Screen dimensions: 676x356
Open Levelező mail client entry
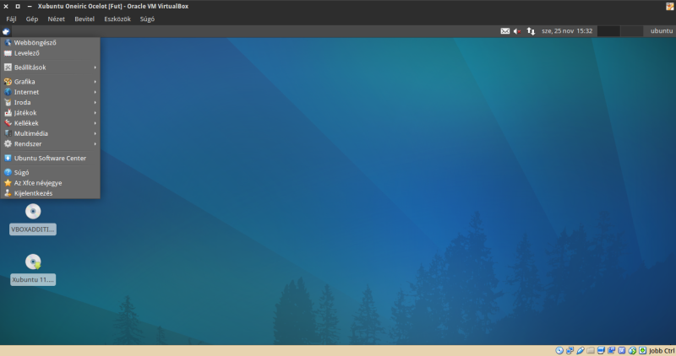pos(51,53)
